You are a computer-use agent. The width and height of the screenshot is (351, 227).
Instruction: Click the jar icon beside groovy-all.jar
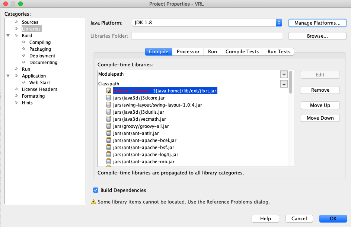(109, 126)
